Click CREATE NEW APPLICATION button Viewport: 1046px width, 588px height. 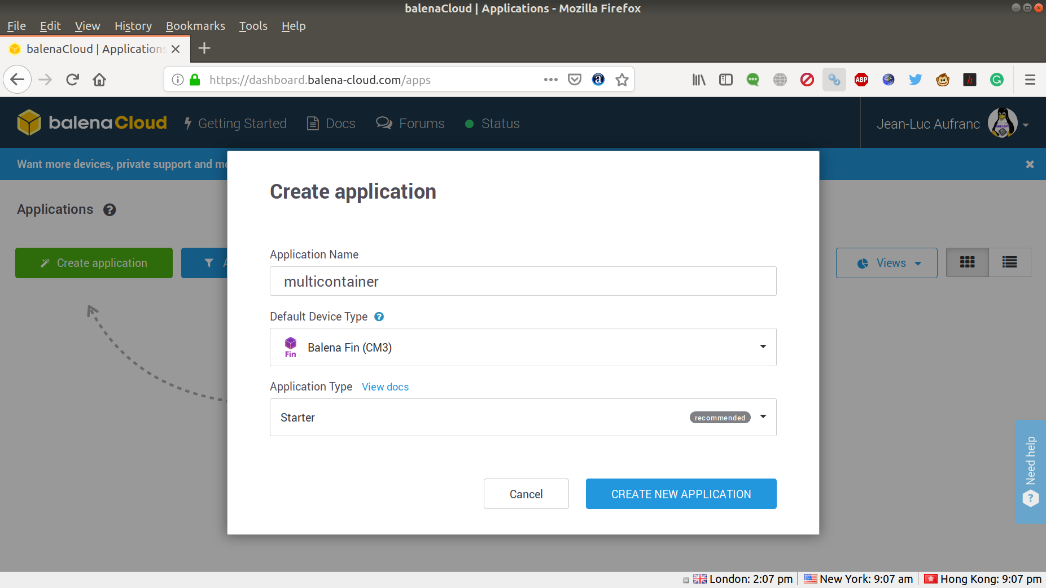click(681, 494)
